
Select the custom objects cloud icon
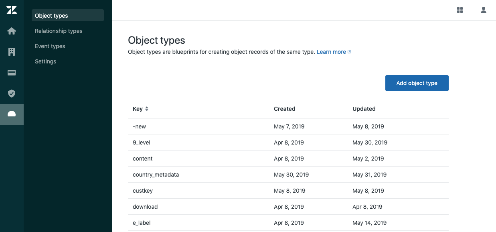12,114
